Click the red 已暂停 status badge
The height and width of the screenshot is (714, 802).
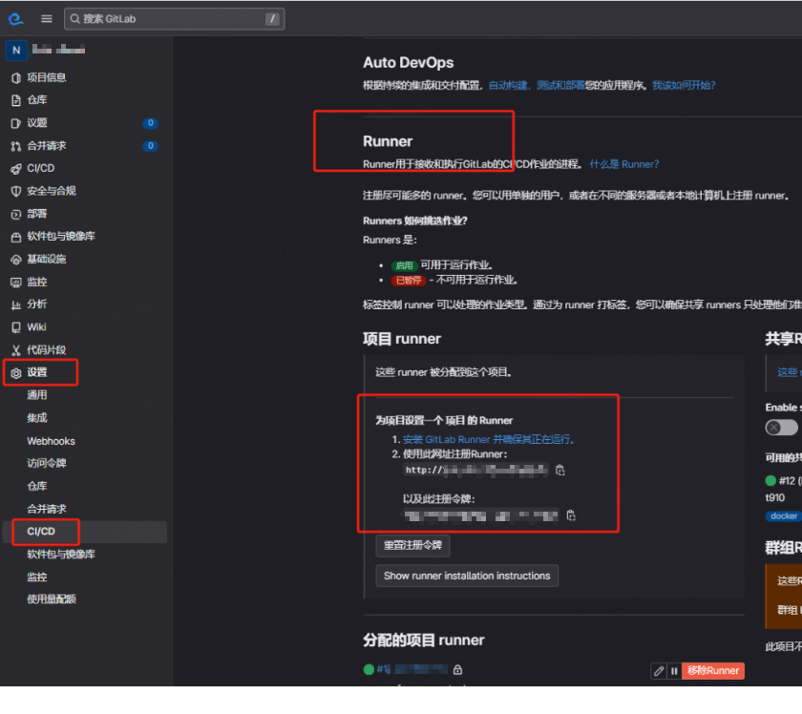(409, 281)
